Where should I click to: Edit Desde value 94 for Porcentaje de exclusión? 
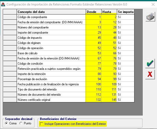(x=94, y=79)
